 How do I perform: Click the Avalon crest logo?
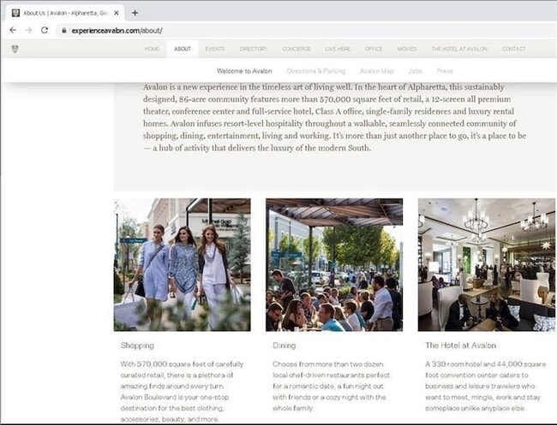click(15, 49)
